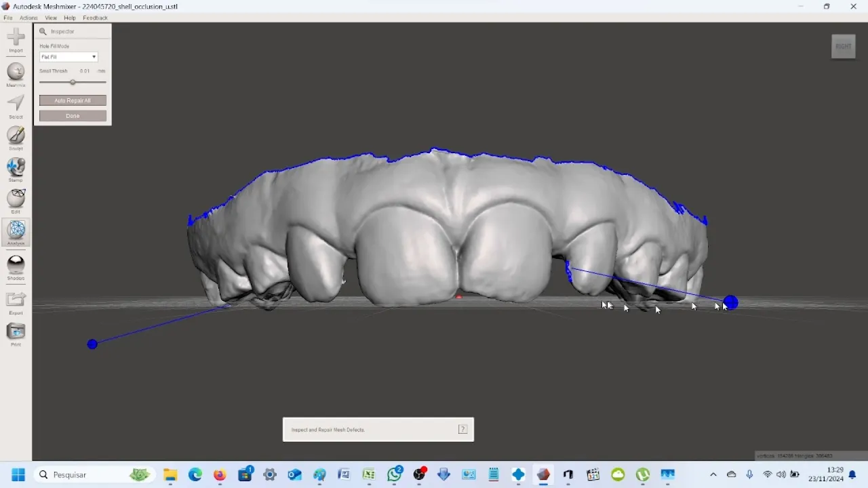
Task: Click the Print icon
Action: click(16, 334)
